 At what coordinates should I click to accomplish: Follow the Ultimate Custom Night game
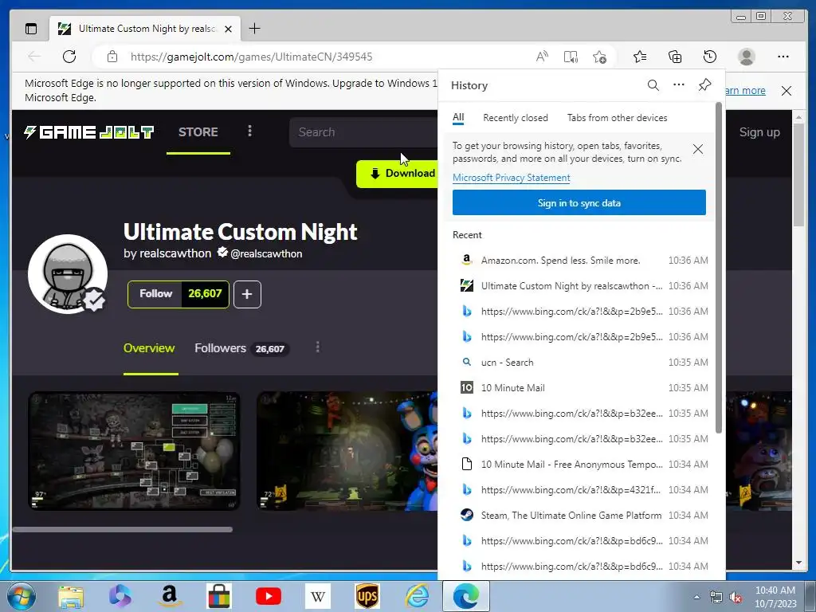coord(155,294)
